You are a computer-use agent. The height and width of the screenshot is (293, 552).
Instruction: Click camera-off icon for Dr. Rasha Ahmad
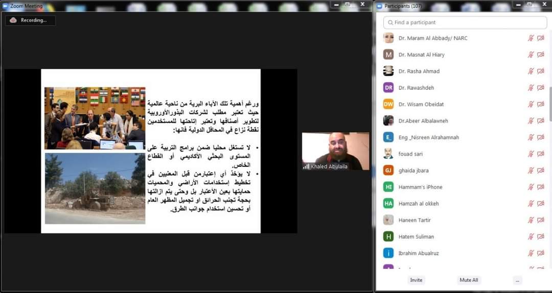[541, 71]
